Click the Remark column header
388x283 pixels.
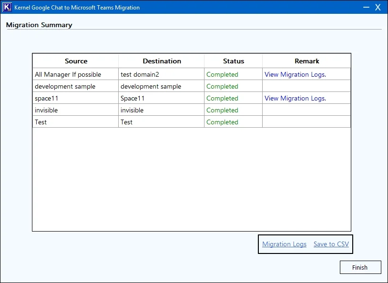pyautogui.click(x=306, y=61)
